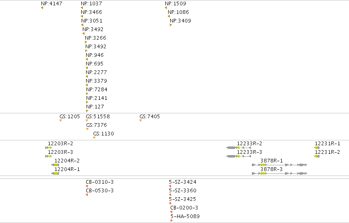
Task: Click the NP:7284 feature label
Action: [97, 90]
